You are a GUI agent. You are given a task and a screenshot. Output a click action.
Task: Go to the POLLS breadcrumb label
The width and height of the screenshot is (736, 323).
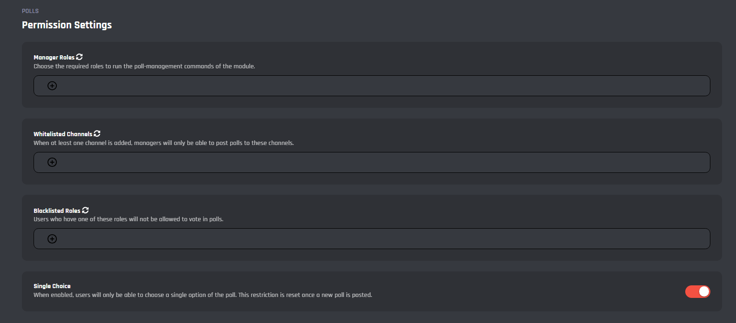click(30, 11)
